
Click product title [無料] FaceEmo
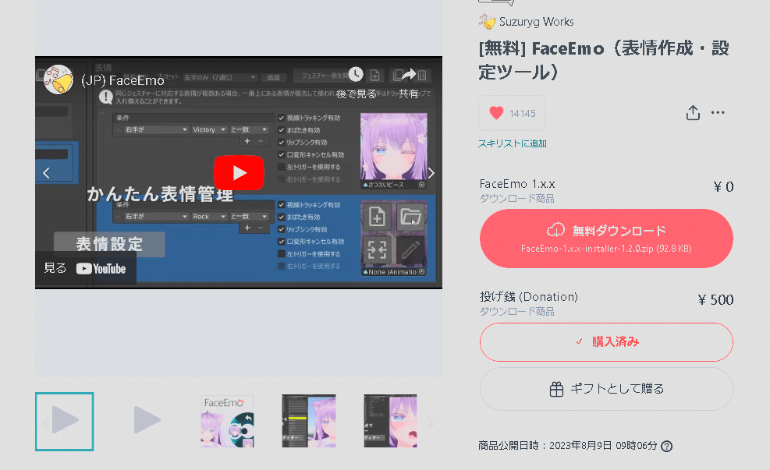[604, 60]
